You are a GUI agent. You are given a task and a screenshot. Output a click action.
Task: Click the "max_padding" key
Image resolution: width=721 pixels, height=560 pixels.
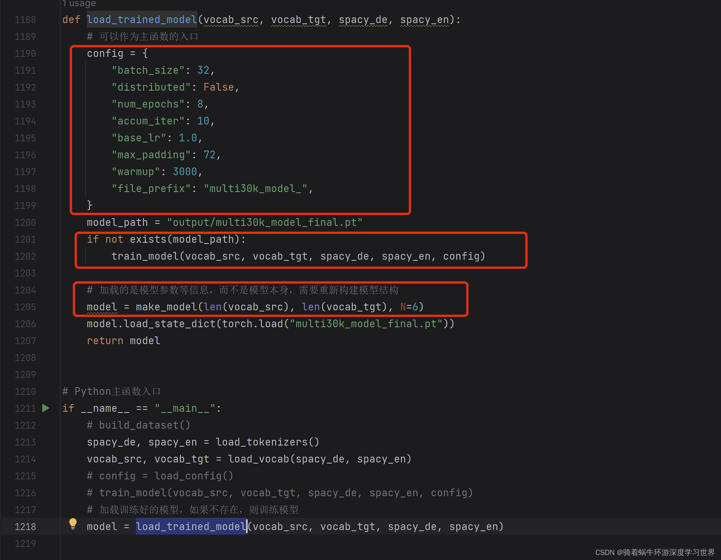pyautogui.click(x=151, y=155)
